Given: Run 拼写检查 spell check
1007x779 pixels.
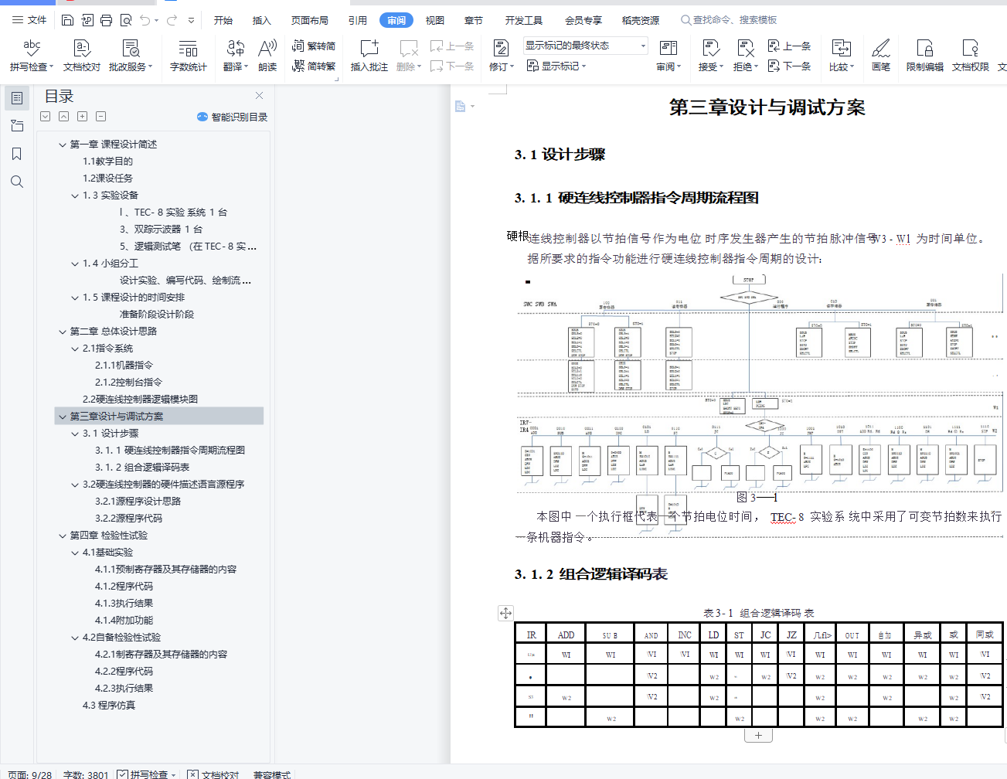Looking at the screenshot, I should 32,56.
